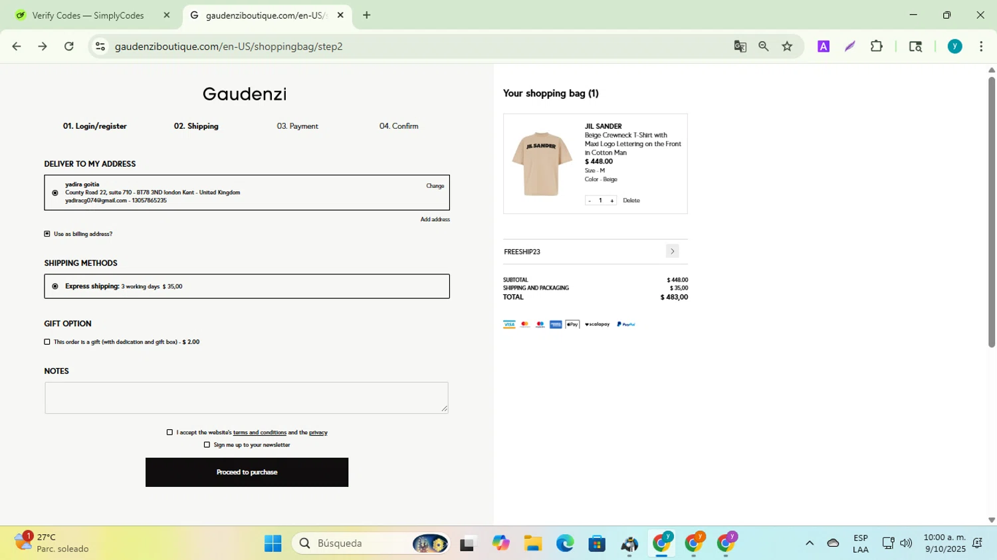997x560 pixels.
Task: Go back with browser back arrow
Action: [x=17, y=47]
